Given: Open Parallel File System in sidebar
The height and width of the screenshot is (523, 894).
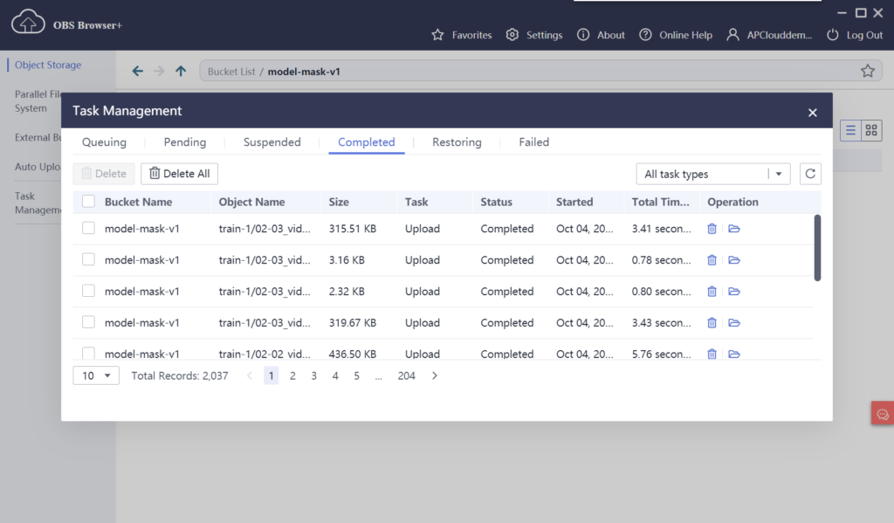Looking at the screenshot, I should (37, 101).
